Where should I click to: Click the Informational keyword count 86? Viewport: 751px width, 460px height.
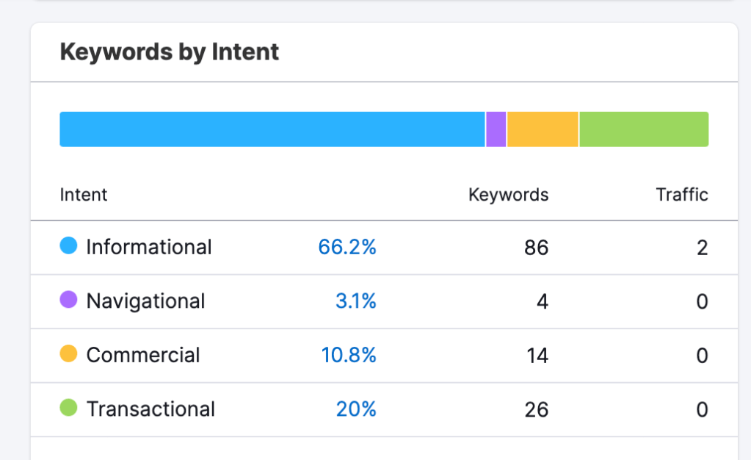click(x=537, y=248)
